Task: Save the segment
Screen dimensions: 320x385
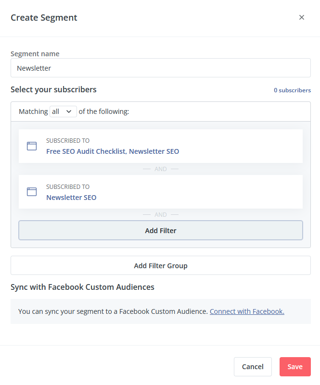Action: click(x=295, y=367)
